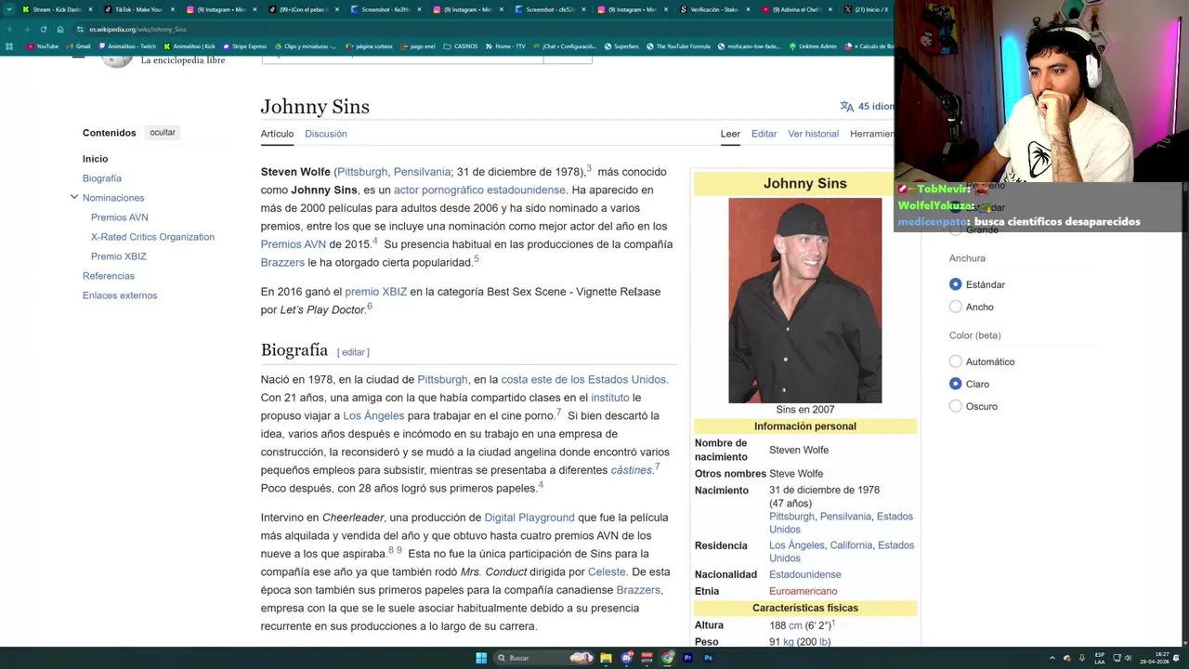1189x669 pixels.
Task: Reload the Wikipedia page
Action: click(x=43, y=29)
